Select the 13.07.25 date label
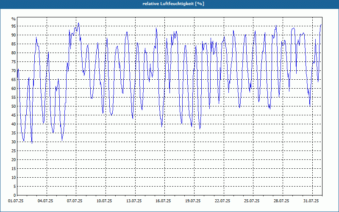This screenshot has width=339, height=212. 134,201
